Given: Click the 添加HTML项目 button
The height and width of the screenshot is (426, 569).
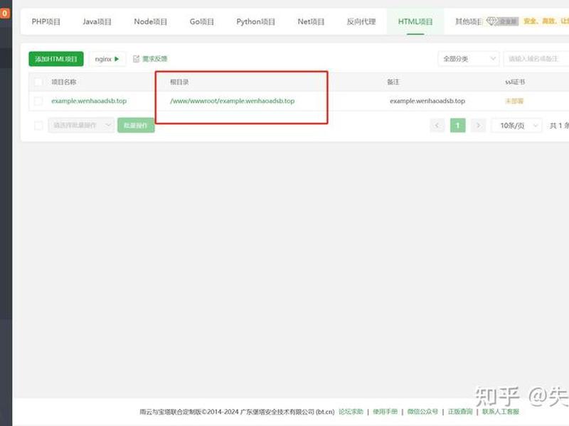Looking at the screenshot, I should 56,59.
